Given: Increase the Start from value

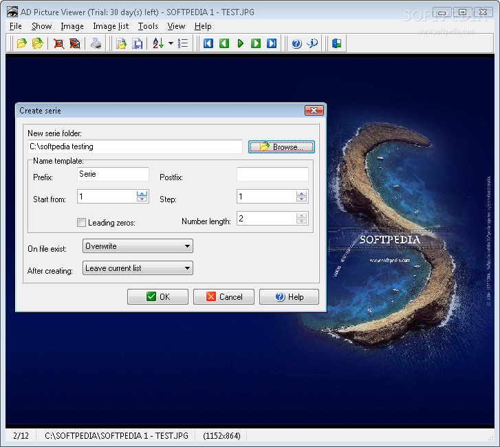Looking at the screenshot, I should (142, 193).
